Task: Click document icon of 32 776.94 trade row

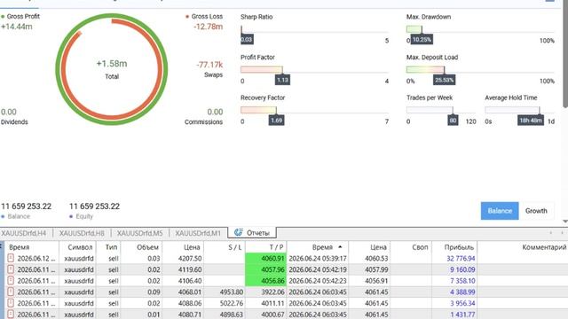Action: [x=11, y=258]
